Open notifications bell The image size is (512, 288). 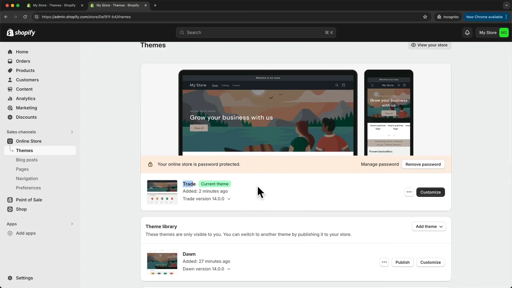(467, 33)
